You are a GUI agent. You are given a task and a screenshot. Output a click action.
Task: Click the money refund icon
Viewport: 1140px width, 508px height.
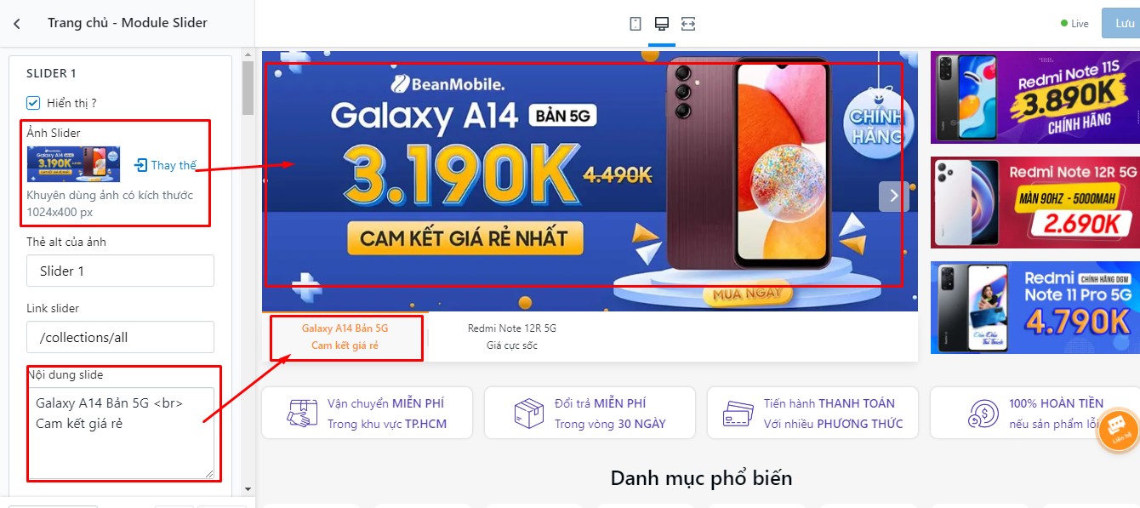pos(984,414)
